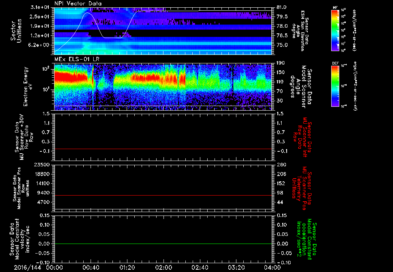
Task: Click the DEF energy flux color bar
Action: pyautogui.click(x=335, y=86)
